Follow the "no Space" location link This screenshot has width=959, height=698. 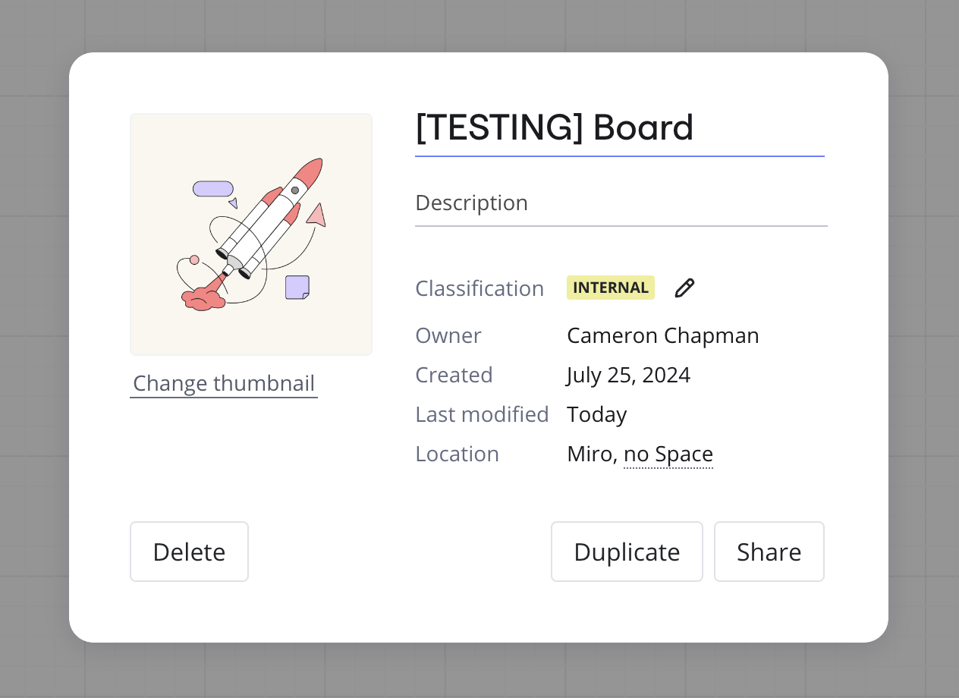(x=668, y=454)
